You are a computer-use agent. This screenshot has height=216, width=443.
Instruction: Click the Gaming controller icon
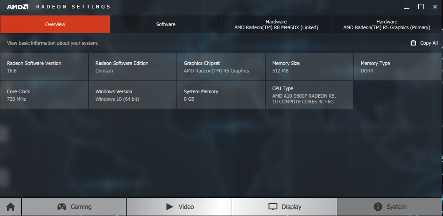tap(62, 207)
